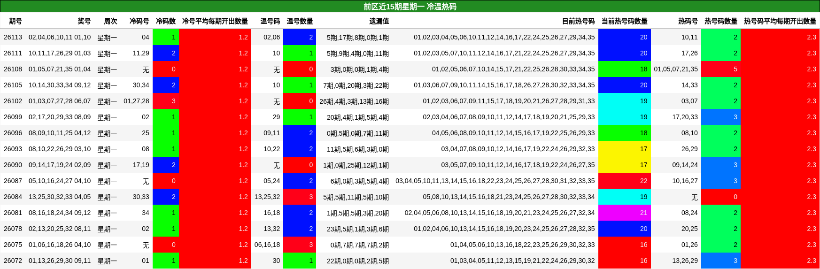Select prize numbers '10,14,30,33,34 09,12'
This screenshot has width=820, height=269.
[60, 85]
